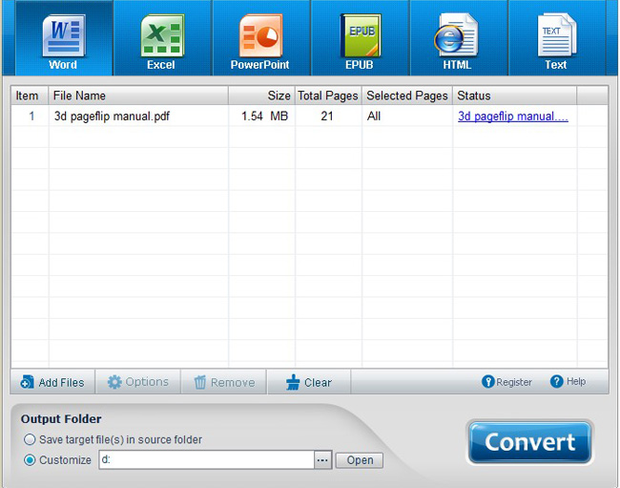Viewport: 620px width, 488px height.
Task: Select the Text output format icon
Action: point(556,39)
